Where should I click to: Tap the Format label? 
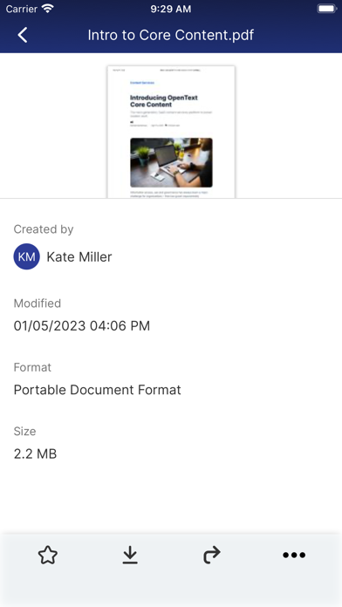[32, 367]
